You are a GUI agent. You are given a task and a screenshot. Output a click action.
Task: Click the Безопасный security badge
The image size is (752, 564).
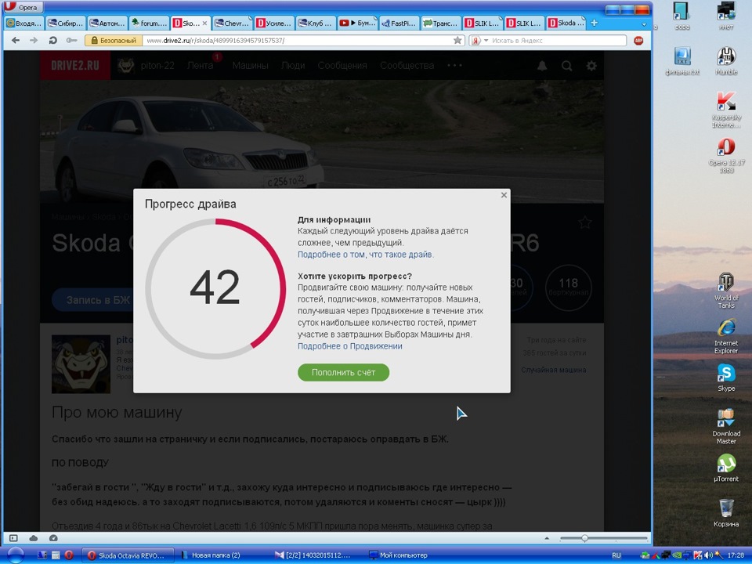click(x=114, y=41)
